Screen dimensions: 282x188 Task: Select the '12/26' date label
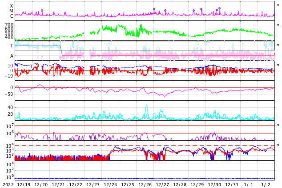pyautogui.click(x=145, y=185)
